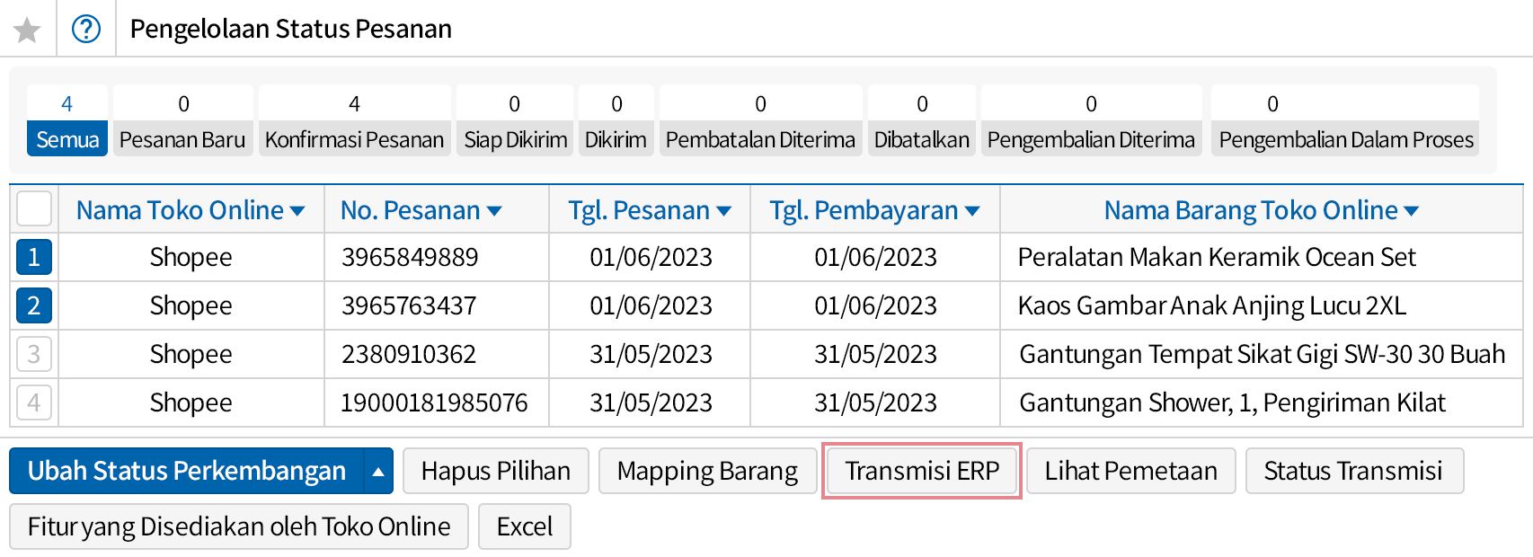Click Hapus Pilihan to delete selection
1533x557 pixels.
click(495, 472)
